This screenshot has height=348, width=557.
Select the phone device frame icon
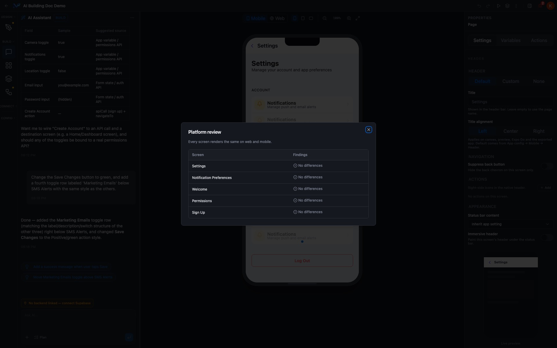click(294, 18)
